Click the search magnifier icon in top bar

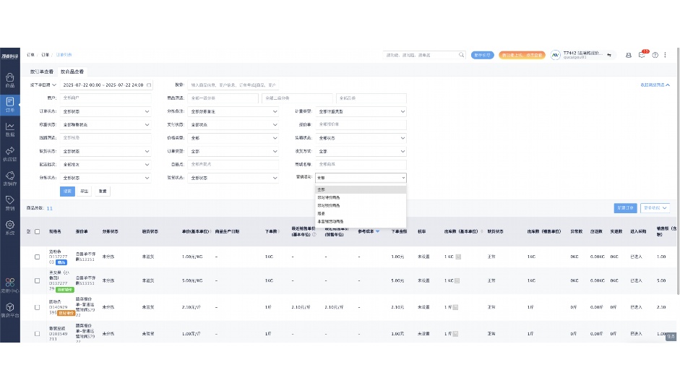coord(462,55)
